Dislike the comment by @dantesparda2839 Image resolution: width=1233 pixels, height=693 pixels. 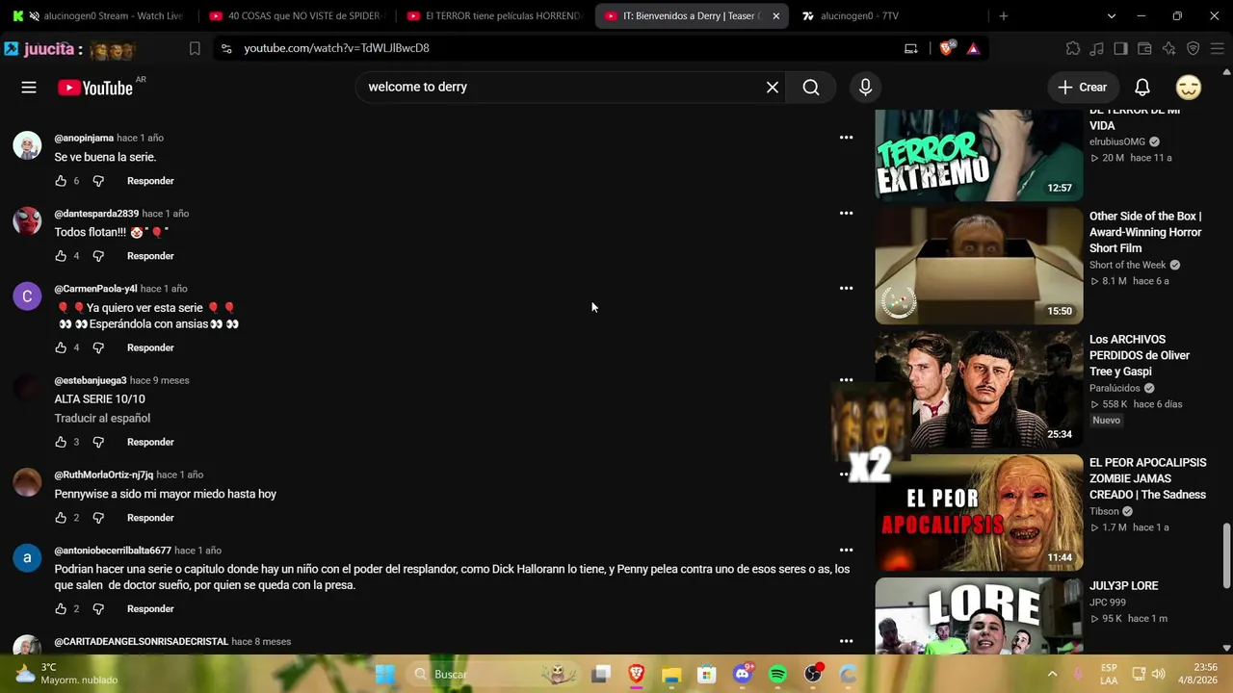(98, 256)
